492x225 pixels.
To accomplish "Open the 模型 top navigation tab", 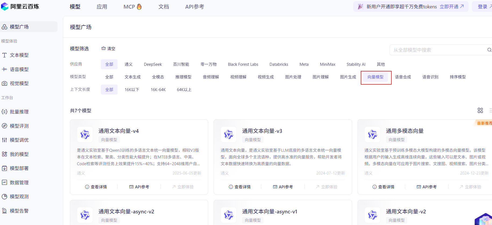I will [75, 7].
